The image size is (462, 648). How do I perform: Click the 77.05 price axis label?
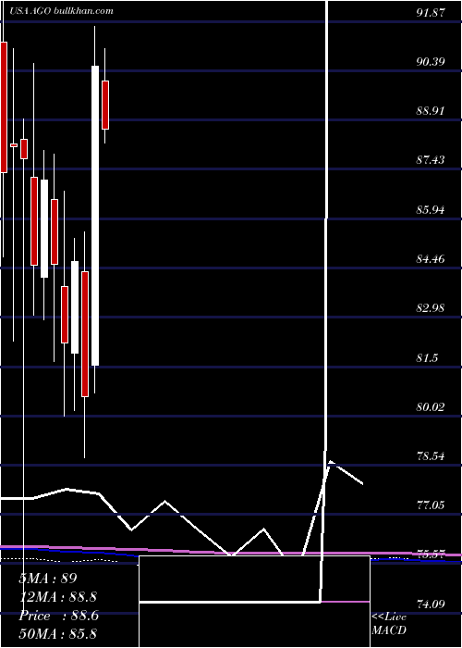coord(431,505)
